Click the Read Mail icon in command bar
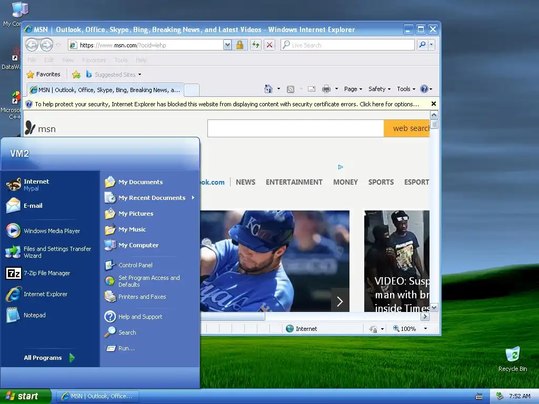This screenshot has height=404, width=539. pyautogui.click(x=312, y=89)
